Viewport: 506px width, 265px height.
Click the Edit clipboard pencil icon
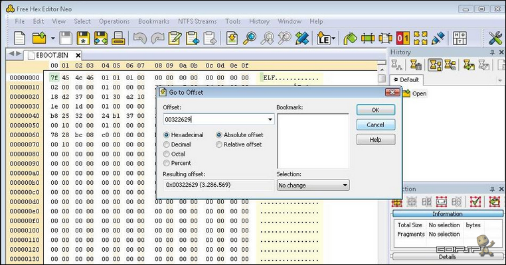(175, 38)
